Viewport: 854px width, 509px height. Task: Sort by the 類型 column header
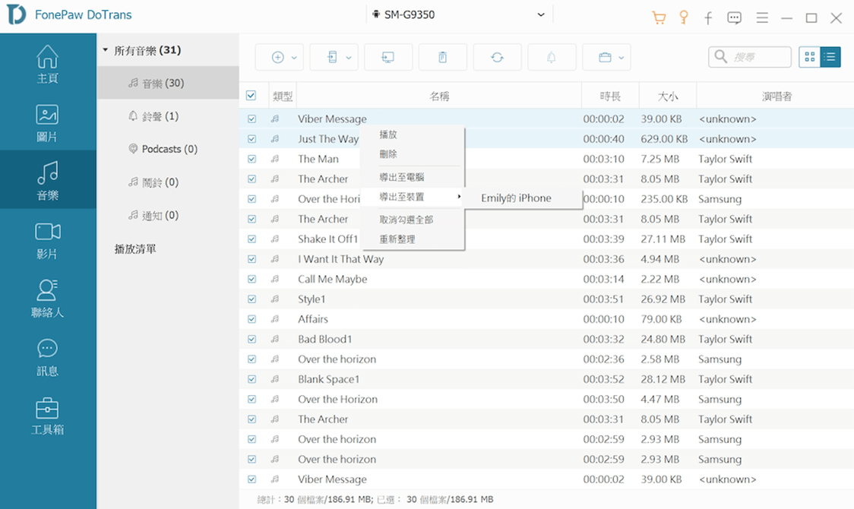pos(282,96)
